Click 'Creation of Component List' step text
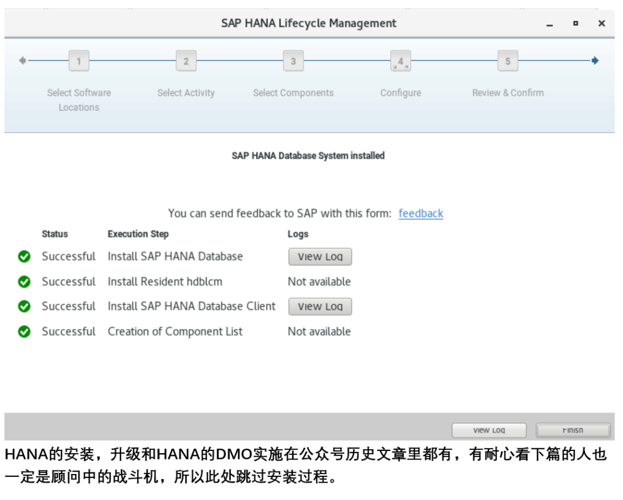623x500 pixels. (x=175, y=331)
